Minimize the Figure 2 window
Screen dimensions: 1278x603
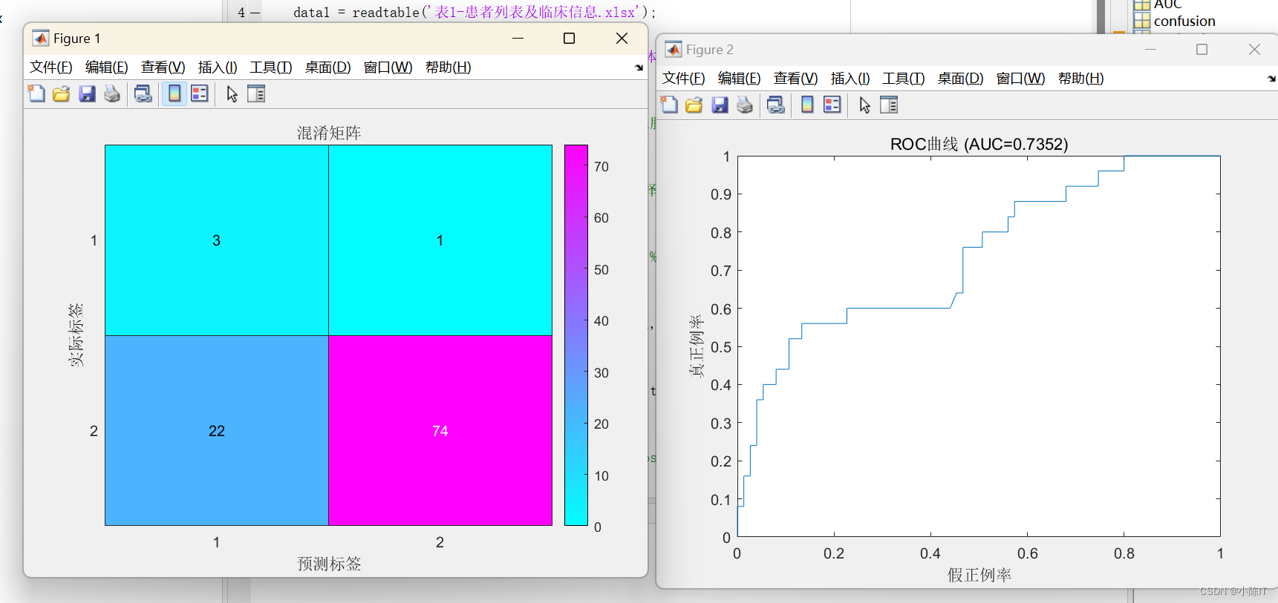click(x=1151, y=50)
